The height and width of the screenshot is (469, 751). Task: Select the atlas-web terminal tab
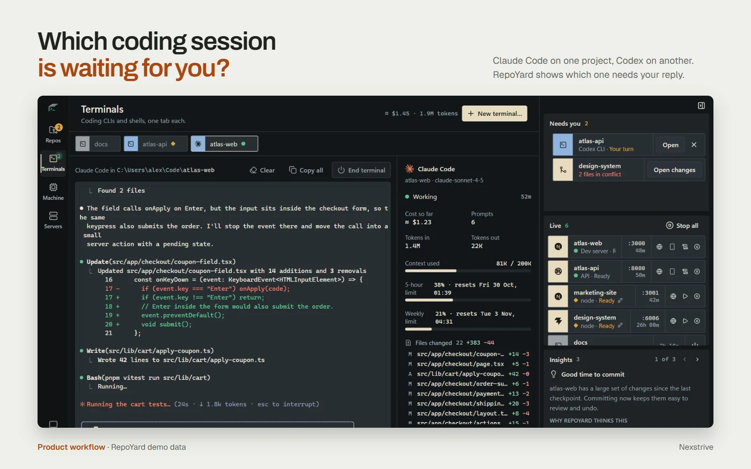[x=224, y=144]
